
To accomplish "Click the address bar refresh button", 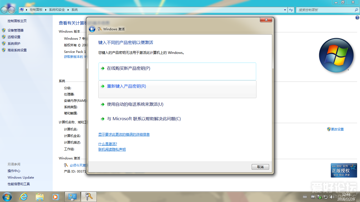I will (291, 10).
